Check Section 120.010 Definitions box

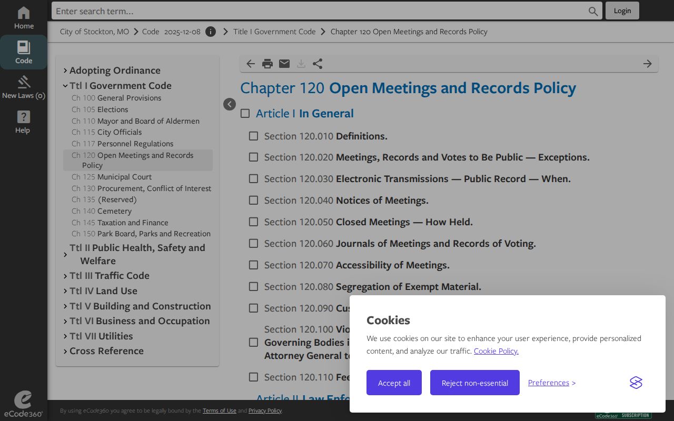pyautogui.click(x=253, y=136)
